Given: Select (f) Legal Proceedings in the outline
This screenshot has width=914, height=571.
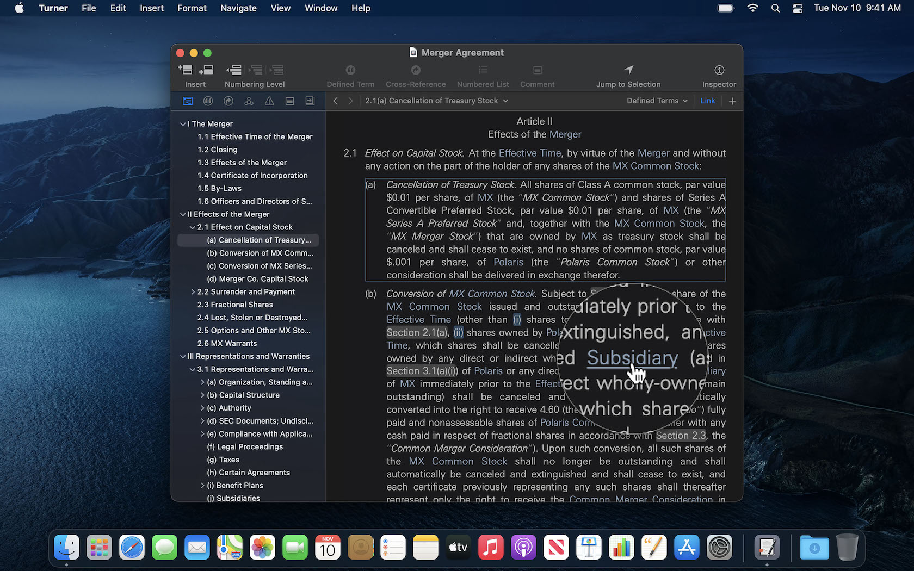Looking at the screenshot, I should [x=245, y=447].
